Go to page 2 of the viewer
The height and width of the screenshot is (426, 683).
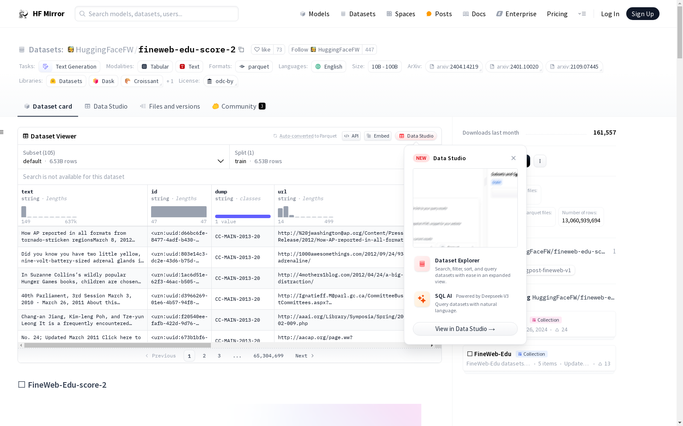coord(204,356)
